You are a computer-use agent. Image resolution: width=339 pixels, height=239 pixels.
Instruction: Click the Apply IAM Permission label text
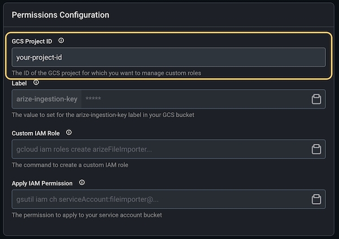point(42,183)
